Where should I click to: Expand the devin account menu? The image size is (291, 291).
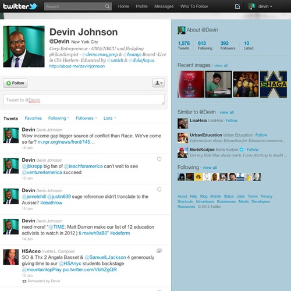261,6
